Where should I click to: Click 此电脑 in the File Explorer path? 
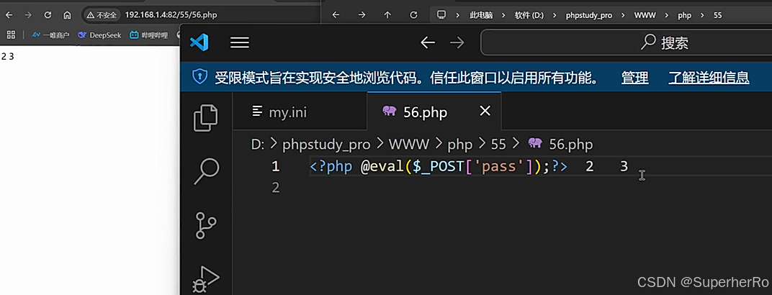tap(481, 15)
